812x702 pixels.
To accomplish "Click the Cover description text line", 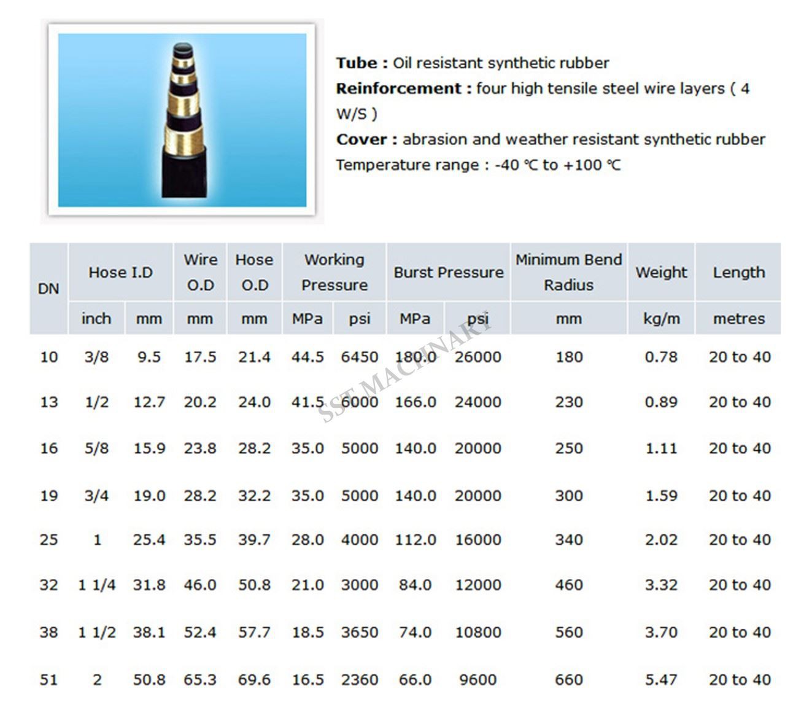I will (550, 139).
